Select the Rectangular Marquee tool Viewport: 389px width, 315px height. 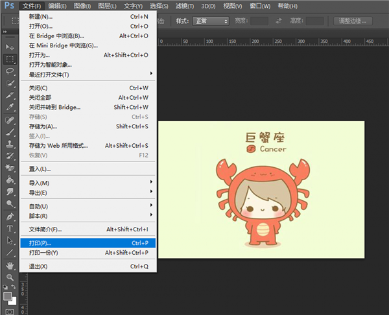point(10,59)
